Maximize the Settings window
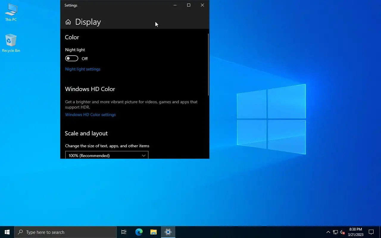 189,5
